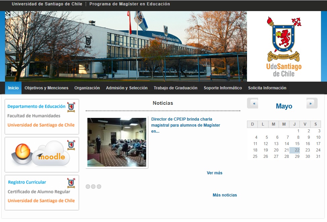Click the Moodle cloud logo banner

tap(42, 154)
